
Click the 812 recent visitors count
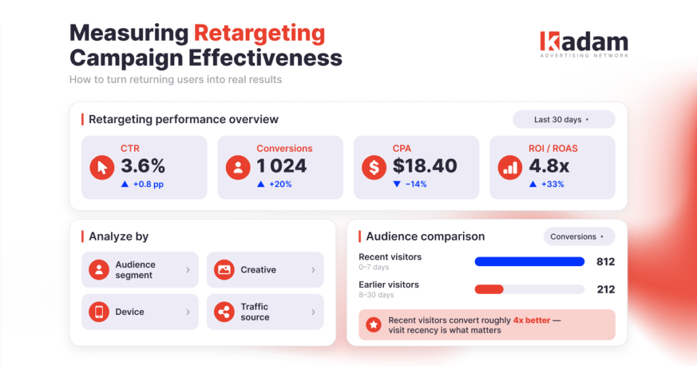(x=605, y=262)
